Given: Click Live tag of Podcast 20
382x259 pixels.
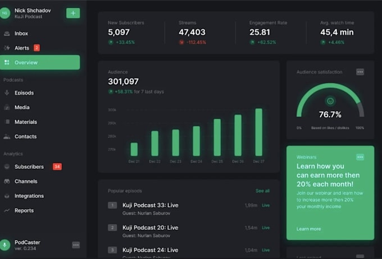Looking at the screenshot, I should coord(266,228).
